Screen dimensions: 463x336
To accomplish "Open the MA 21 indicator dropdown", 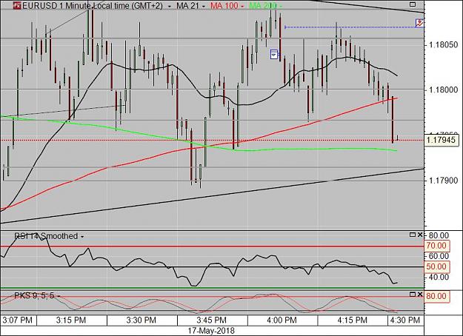I will [204, 6].
